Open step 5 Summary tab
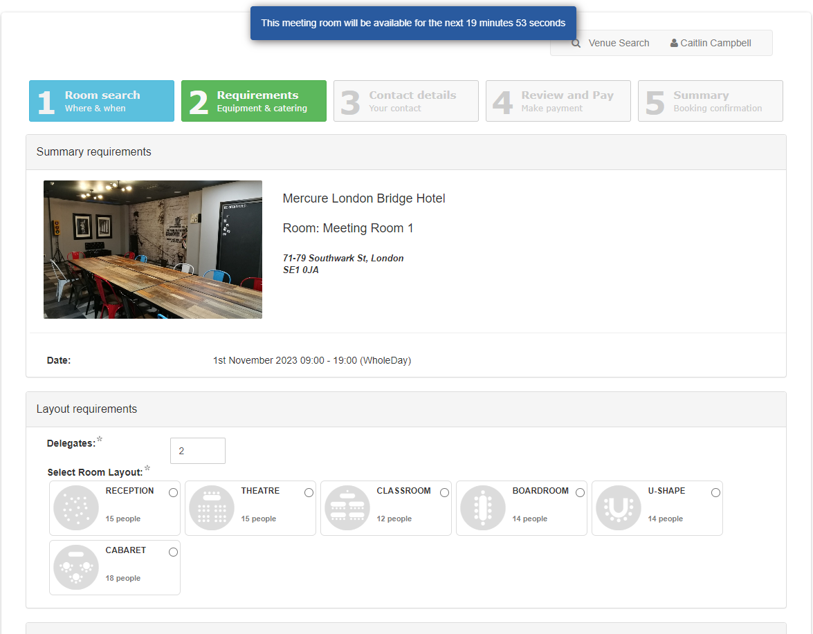The width and height of the screenshot is (813, 634). click(x=711, y=101)
